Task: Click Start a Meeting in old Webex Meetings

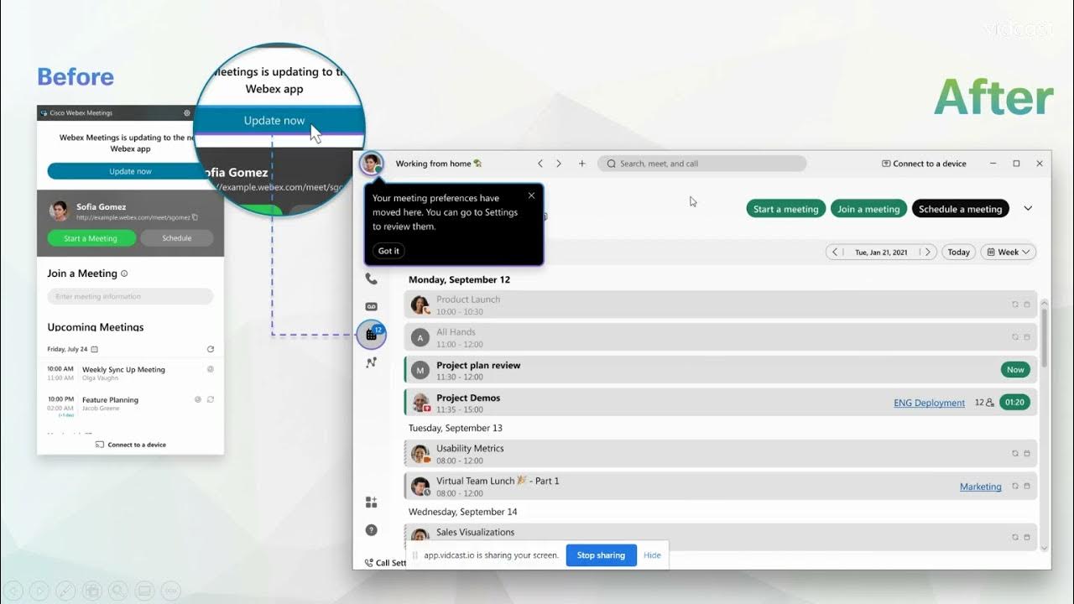Action: click(91, 238)
